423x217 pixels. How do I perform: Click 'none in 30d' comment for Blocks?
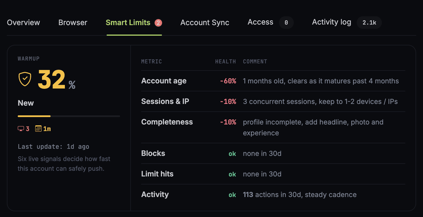(262, 154)
